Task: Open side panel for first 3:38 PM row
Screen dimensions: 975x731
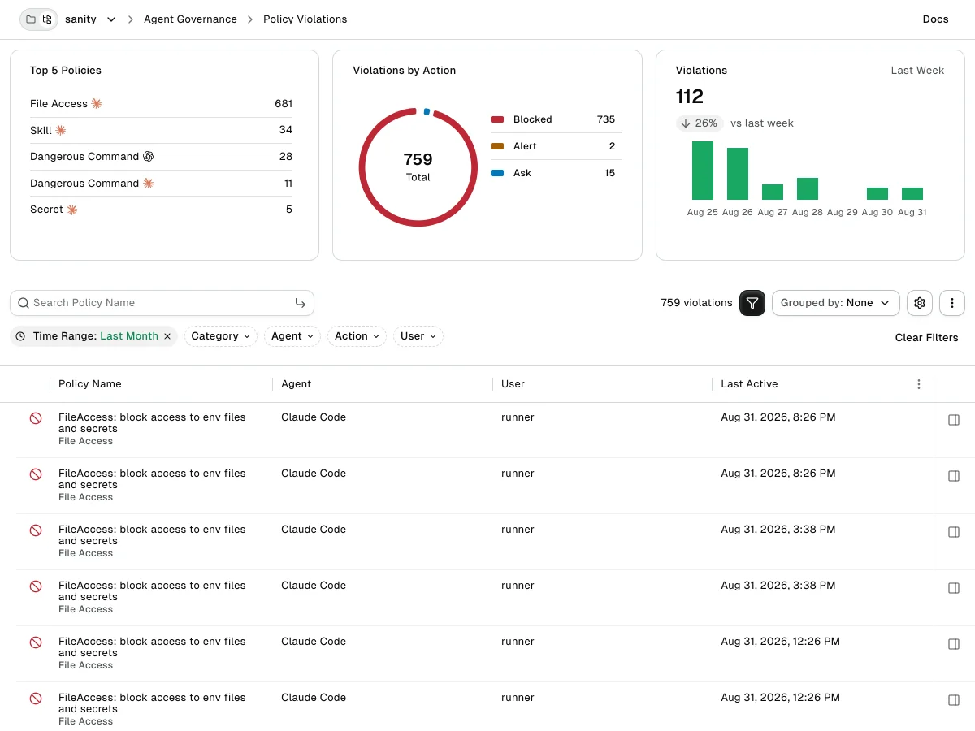Action: 954,532
